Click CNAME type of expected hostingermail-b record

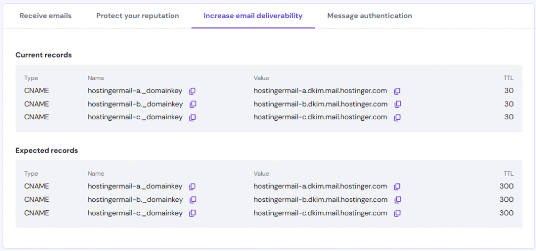point(37,199)
